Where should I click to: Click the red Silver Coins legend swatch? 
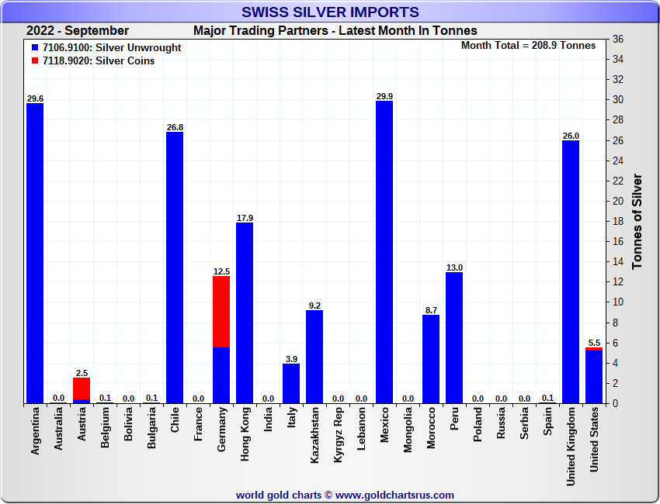click(35, 60)
